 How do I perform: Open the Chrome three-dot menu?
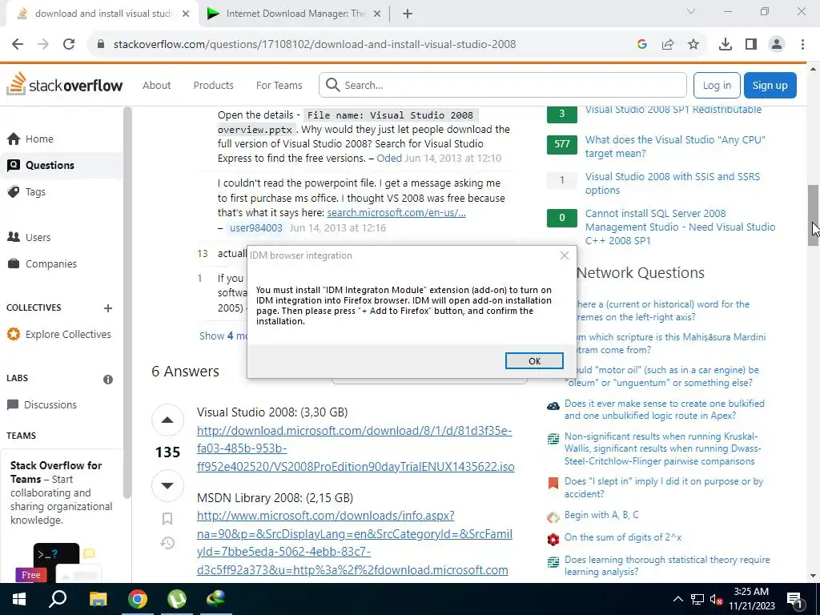802,45
